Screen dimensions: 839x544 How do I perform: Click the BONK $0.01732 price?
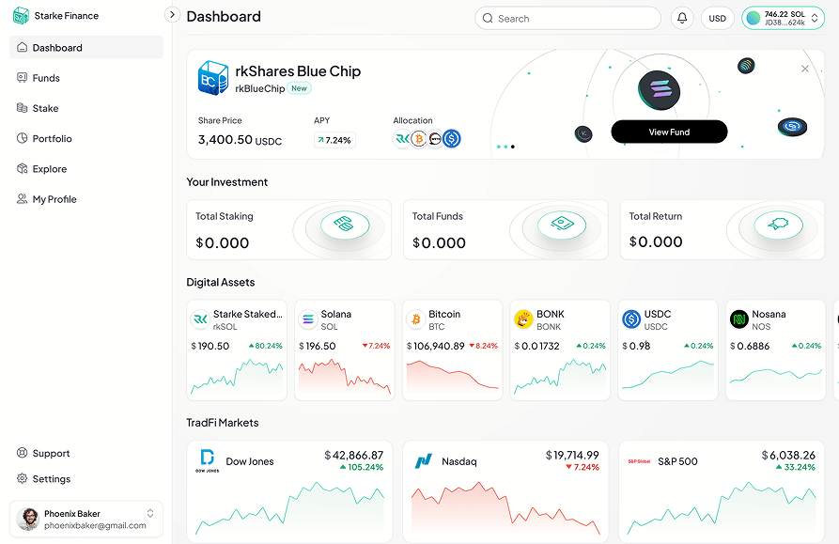pos(536,346)
